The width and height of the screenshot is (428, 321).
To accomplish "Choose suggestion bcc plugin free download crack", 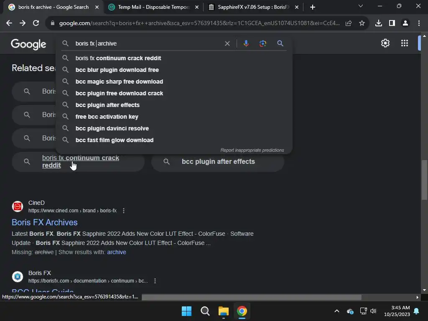I will point(174,93).
